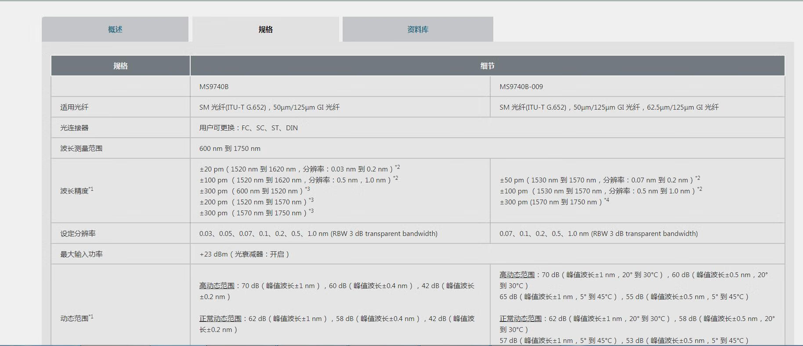803x346 pixels.
Task: Select the MS9740B-009 model cell
Action: click(x=637, y=86)
